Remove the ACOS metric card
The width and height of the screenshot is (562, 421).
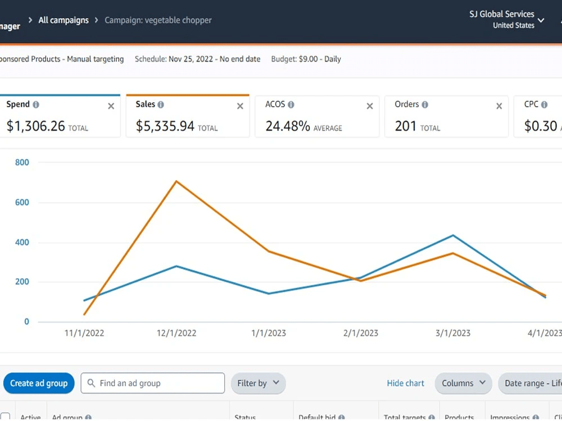370,106
